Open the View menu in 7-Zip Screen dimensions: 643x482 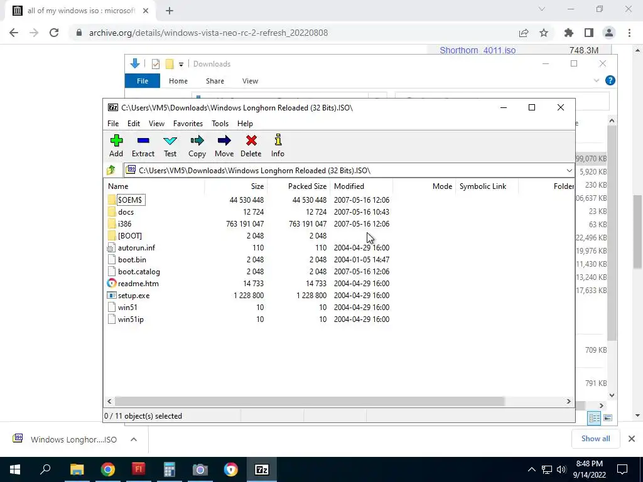tap(156, 124)
